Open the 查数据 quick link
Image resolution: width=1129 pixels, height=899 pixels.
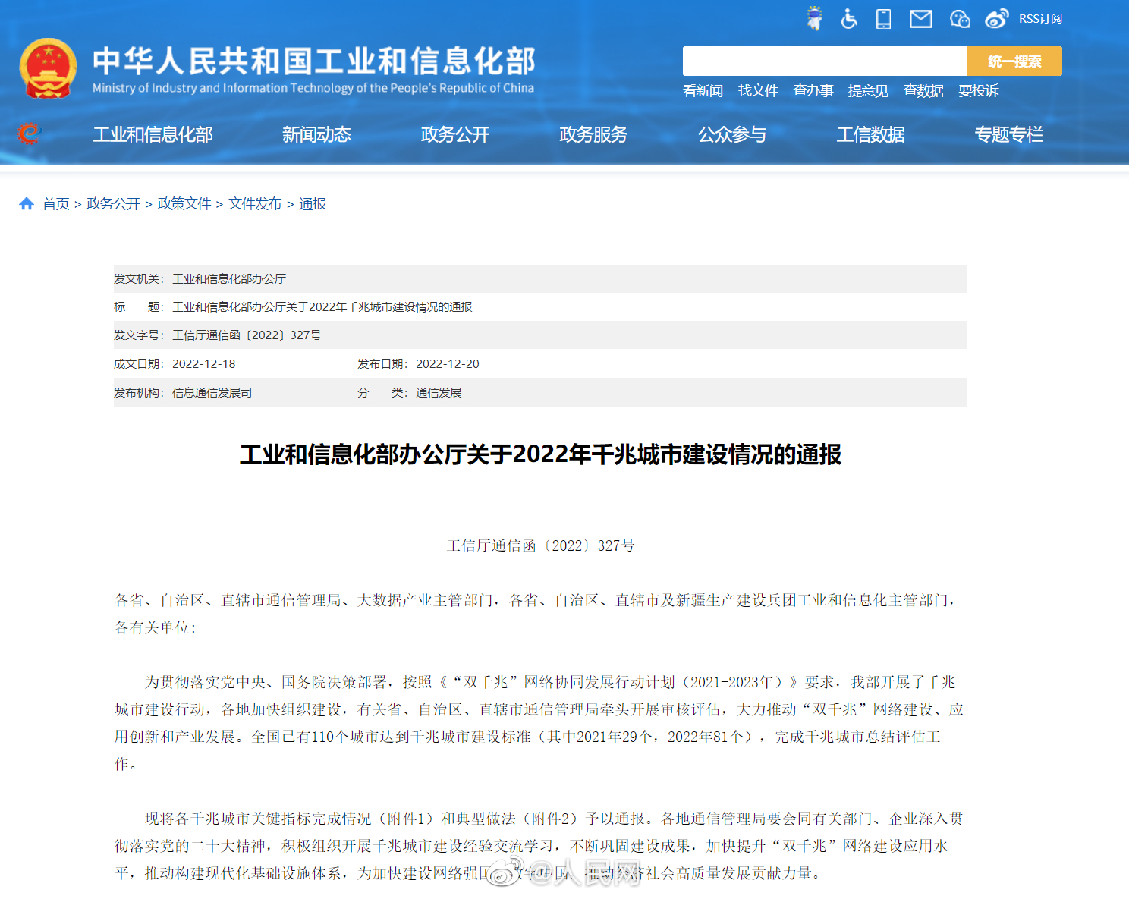pyautogui.click(x=923, y=90)
